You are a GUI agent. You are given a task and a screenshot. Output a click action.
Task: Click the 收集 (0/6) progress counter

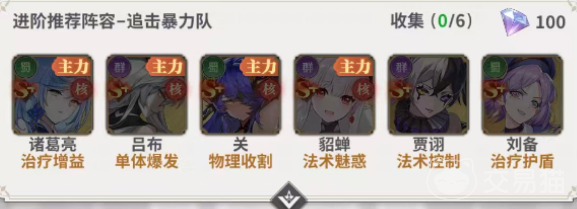[x=431, y=21]
